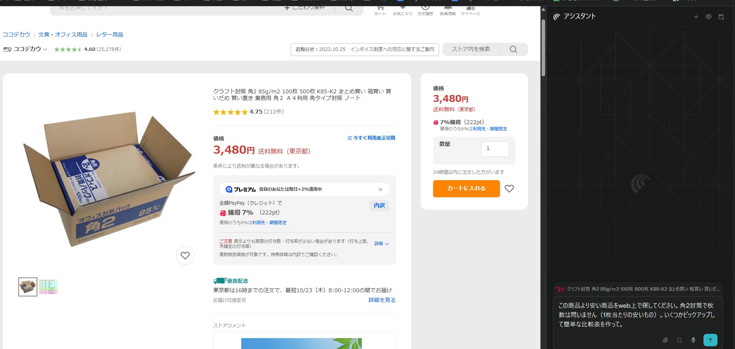Screen dimensions: 735x349
Task: Click the screen region capture icon
Action: pyautogui.click(x=679, y=340)
